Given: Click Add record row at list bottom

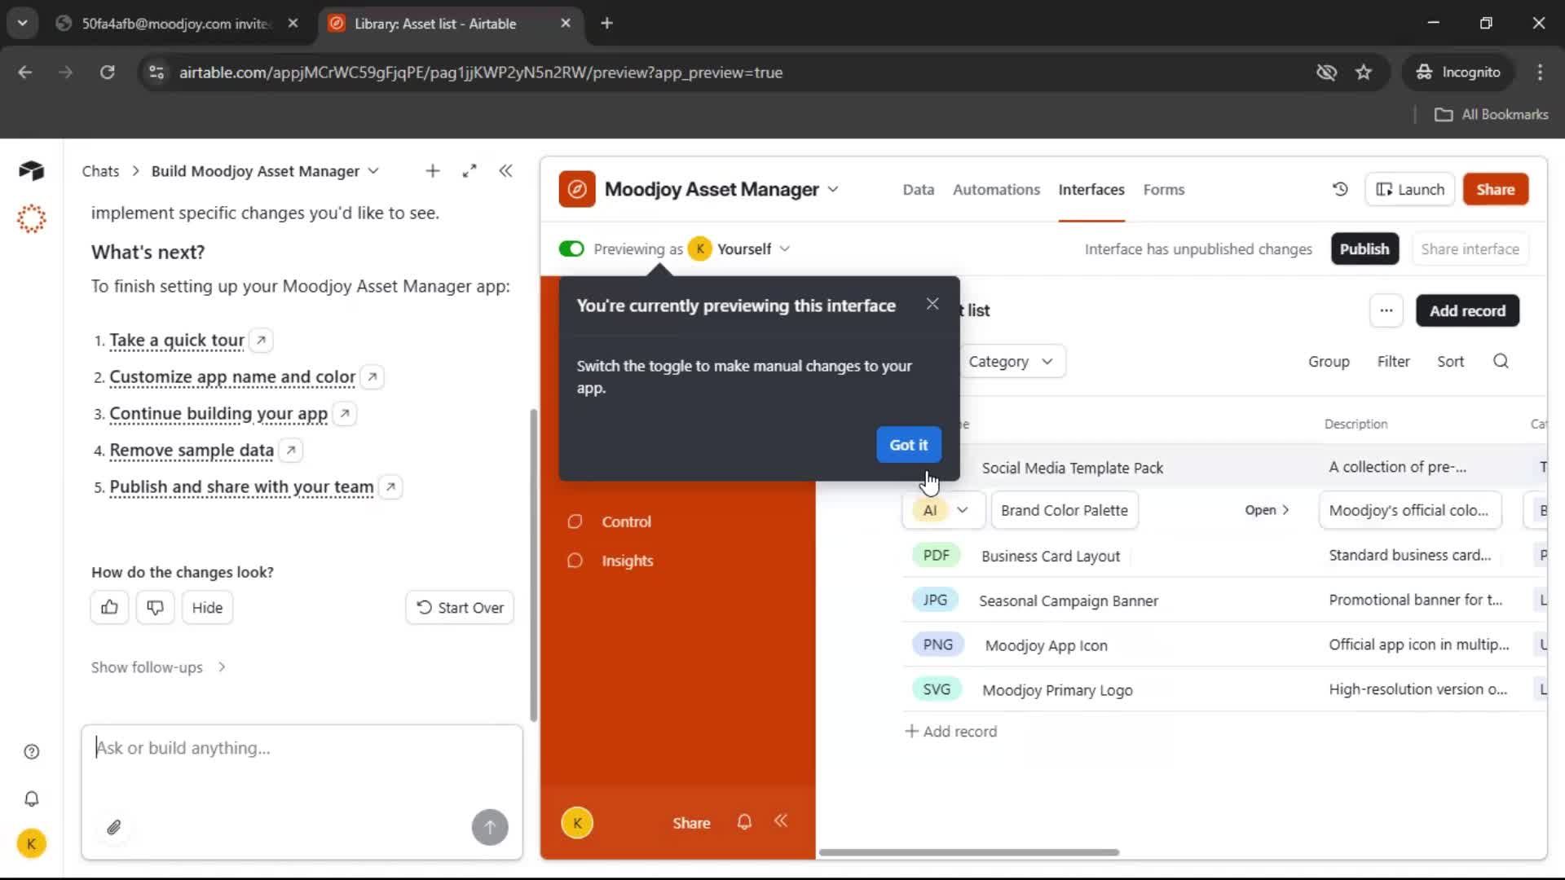Looking at the screenshot, I should (951, 731).
